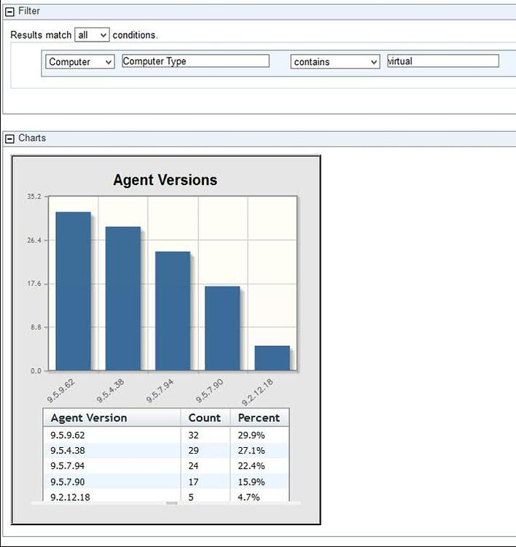Click the 9.5.9.62 bar in chart
516x547 pixels.
click(x=73, y=291)
